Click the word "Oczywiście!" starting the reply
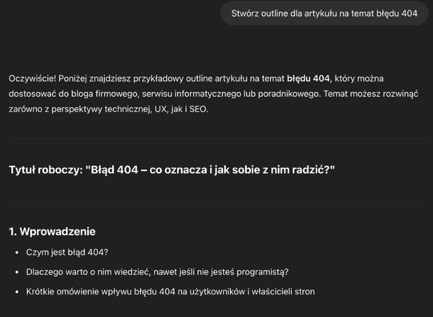 coord(32,78)
